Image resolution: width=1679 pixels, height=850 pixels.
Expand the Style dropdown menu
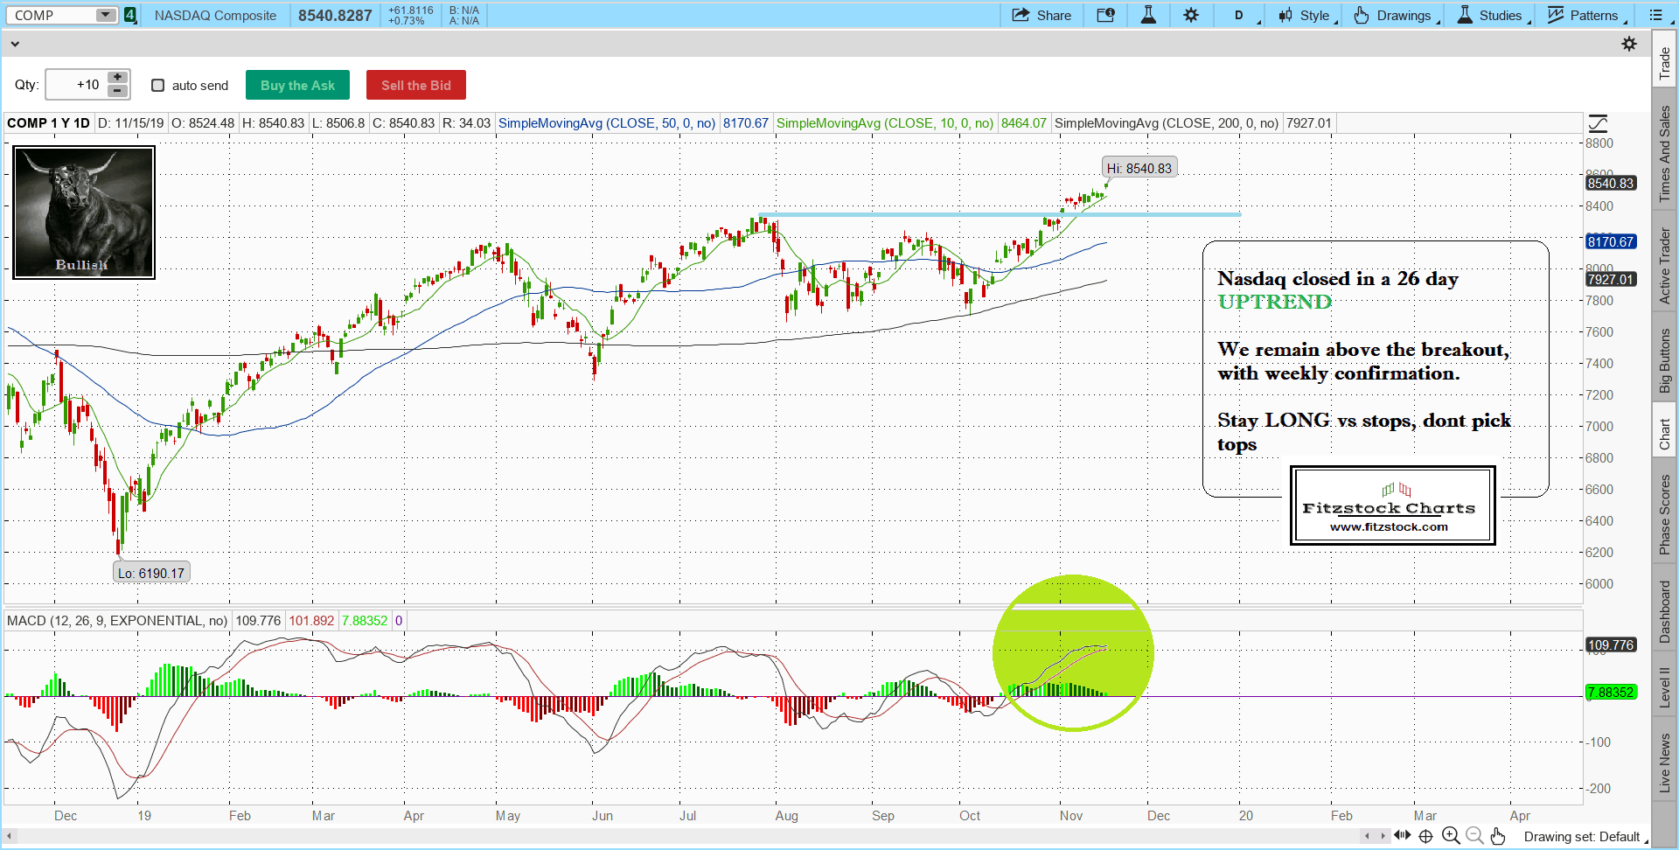[1306, 15]
